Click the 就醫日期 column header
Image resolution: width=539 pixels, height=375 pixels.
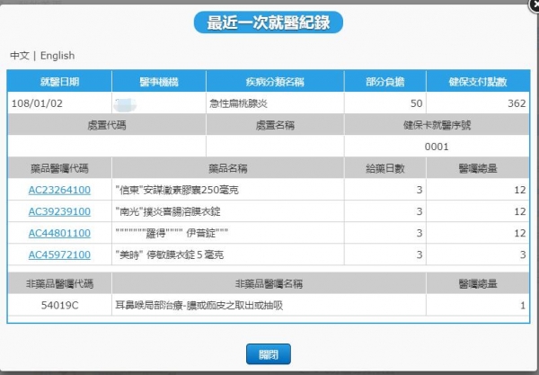pos(58,82)
